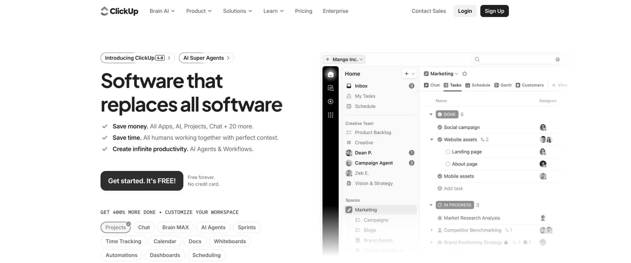The width and height of the screenshot is (631, 263).
Task: Click Get started. It's FREE! button
Action: pyautogui.click(x=142, y=181)
